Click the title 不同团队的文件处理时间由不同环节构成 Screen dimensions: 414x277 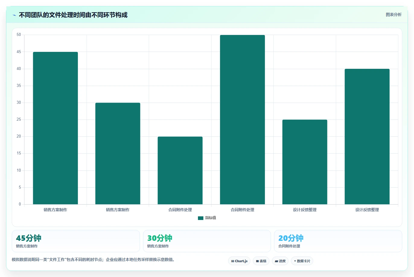coord(73,15)
